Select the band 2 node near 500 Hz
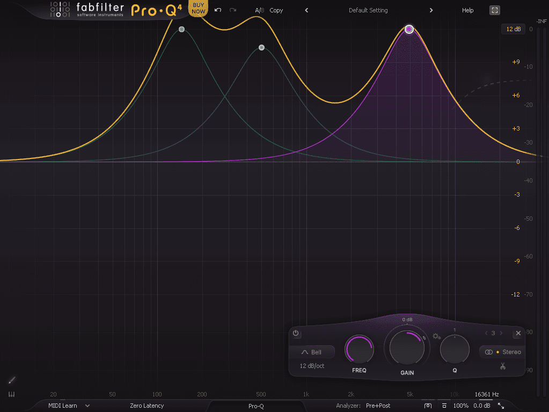This screenshot has width=549, height=412. tap(261, 48)
